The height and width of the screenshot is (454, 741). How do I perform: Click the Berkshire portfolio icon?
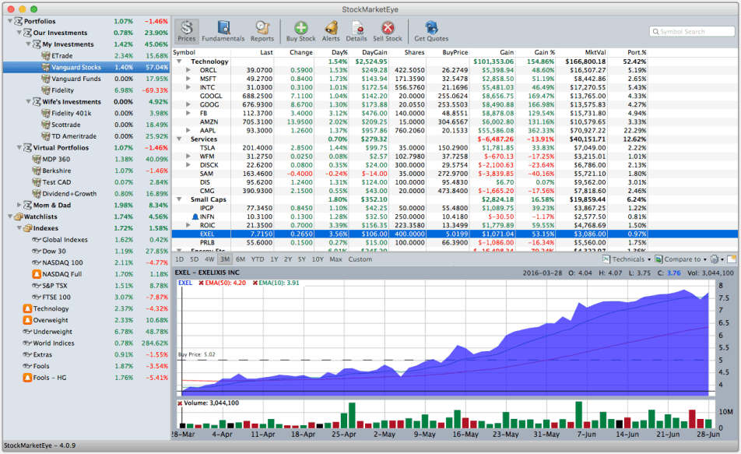pos(37,171)
